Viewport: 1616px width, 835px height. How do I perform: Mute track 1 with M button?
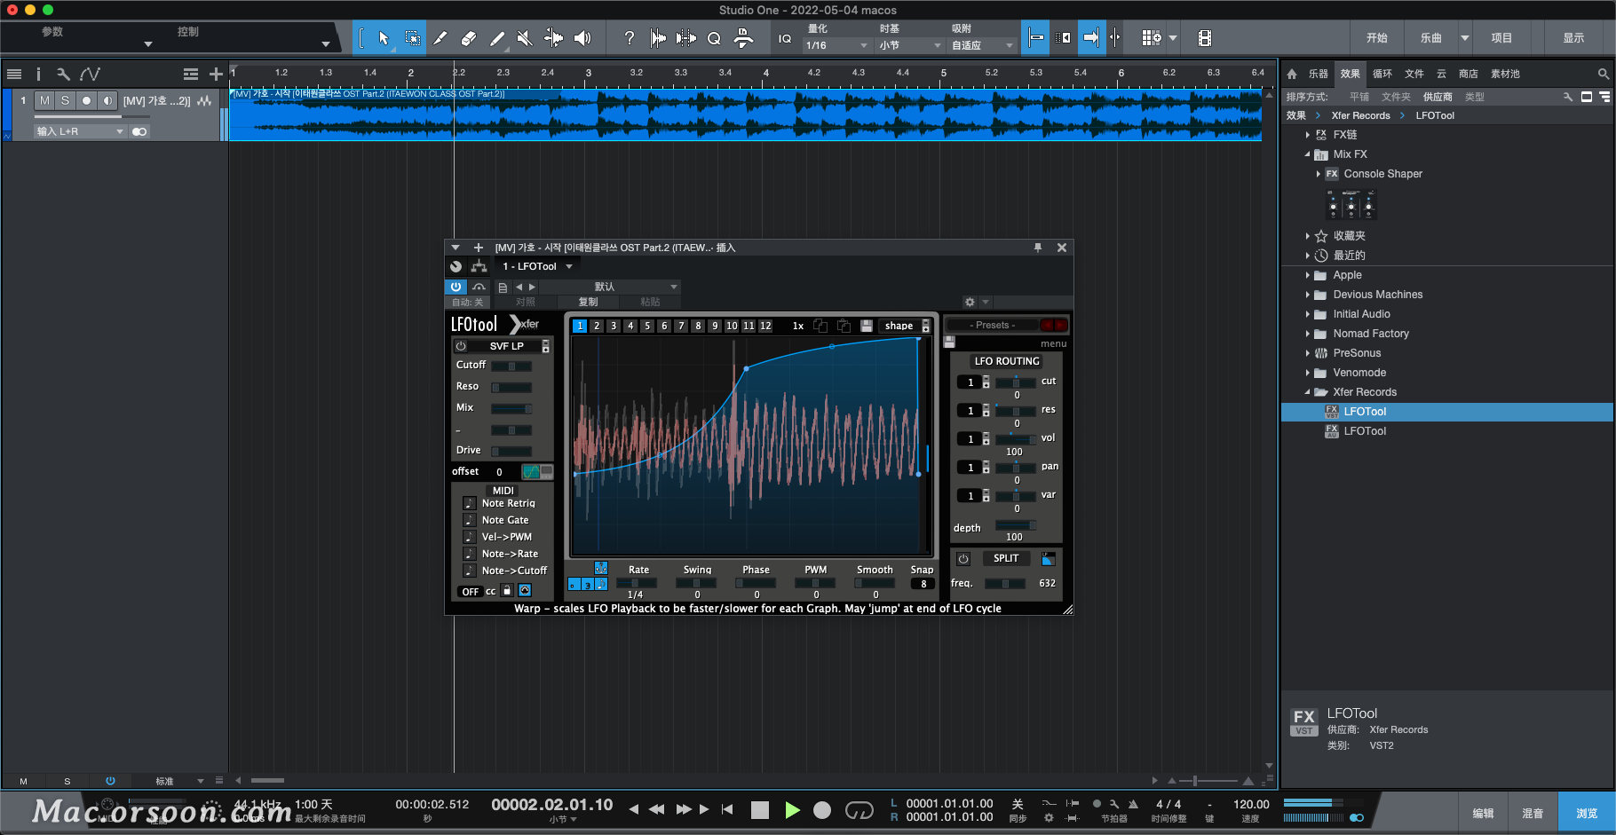click(44, 100)
